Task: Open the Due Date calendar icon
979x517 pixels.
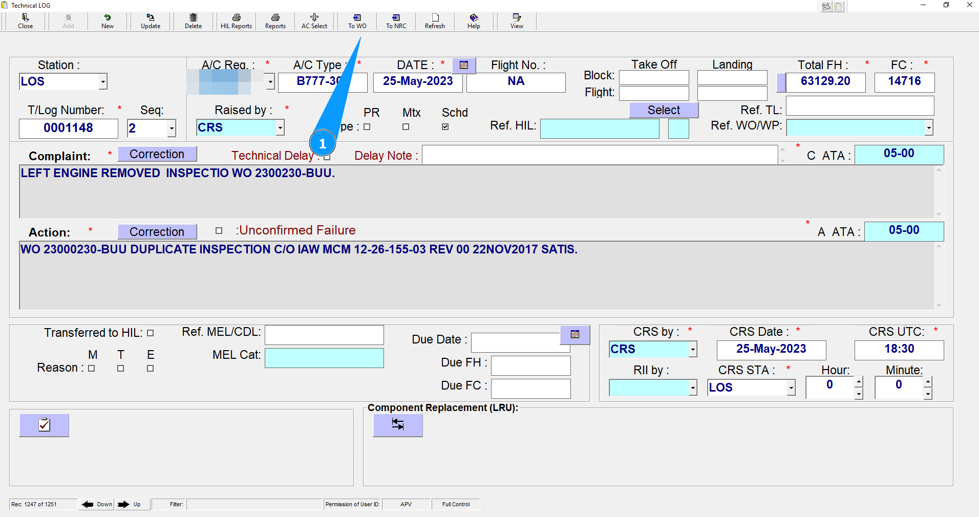Action: [x=575, y=335]
